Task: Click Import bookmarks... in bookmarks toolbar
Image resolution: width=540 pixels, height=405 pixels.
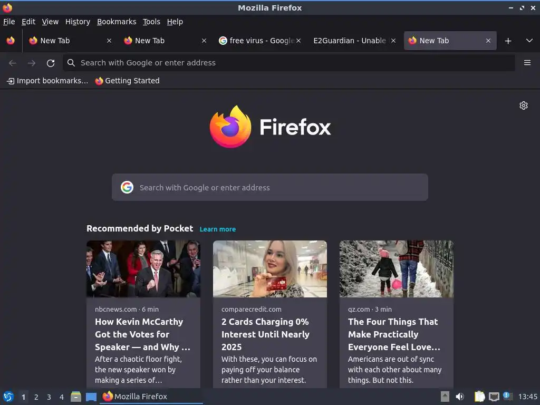Action: 47,81
